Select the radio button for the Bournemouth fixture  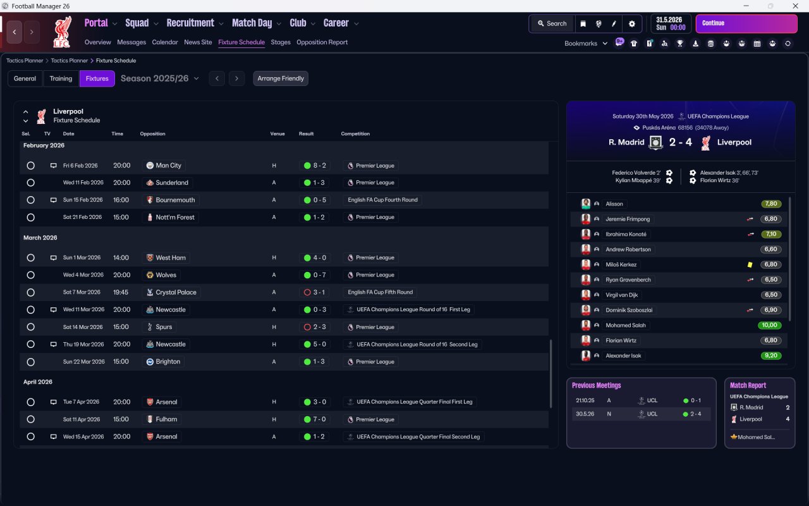point(30,200)
